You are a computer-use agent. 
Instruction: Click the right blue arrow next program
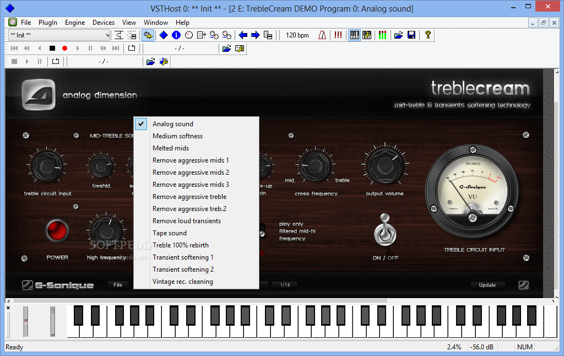(x=256, y=35)
